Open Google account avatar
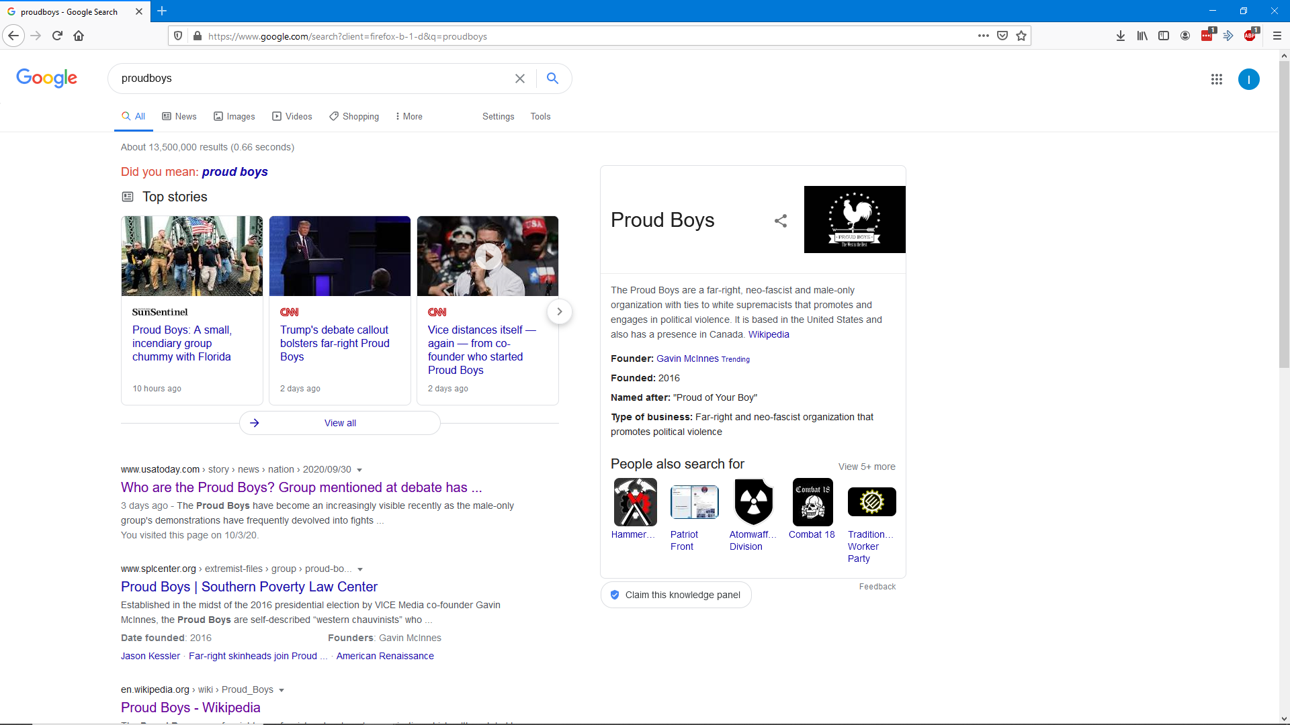 coord(1249,79)
